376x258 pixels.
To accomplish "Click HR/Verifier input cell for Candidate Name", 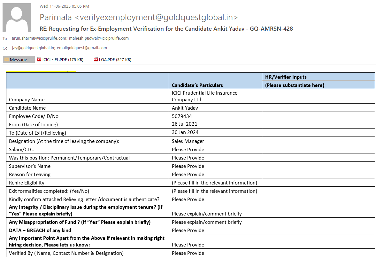I will tap(318, 108).
